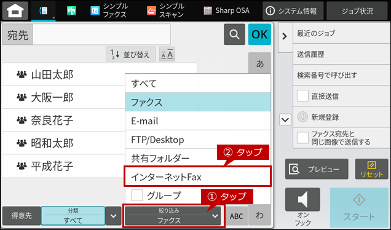Viewport: 391px width, 230px height.
Task: Jump to あ index tab
Action: pyautogui.click(x=260, y=63)
